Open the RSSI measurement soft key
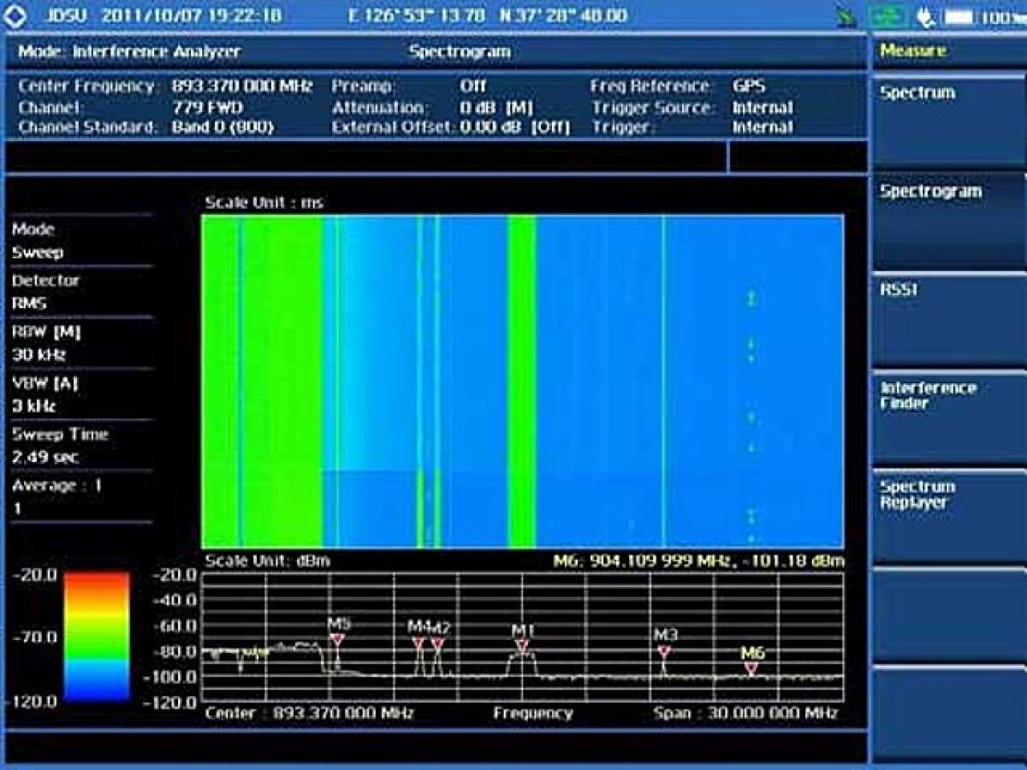This screenshot has width=1027, height=770. tap(948, 318)
